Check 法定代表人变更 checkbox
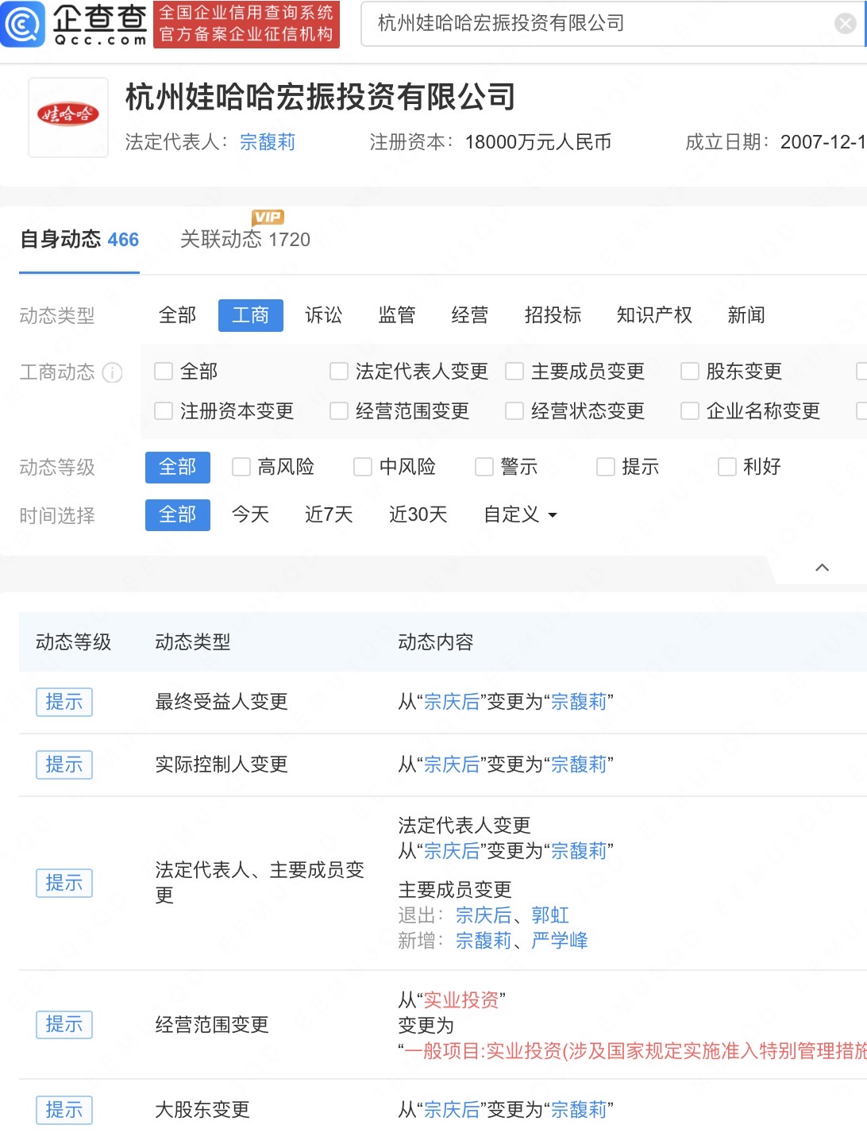 (x=339, y=371)
